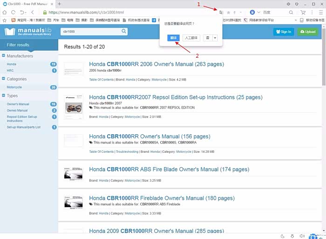Filter results by Honda manufacturer

click(x=12, y=64)
